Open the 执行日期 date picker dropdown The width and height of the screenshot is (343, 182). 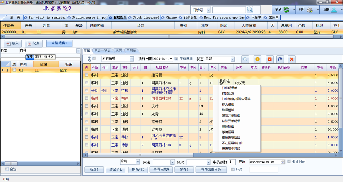pyautogui.click(x=171, y=59)
